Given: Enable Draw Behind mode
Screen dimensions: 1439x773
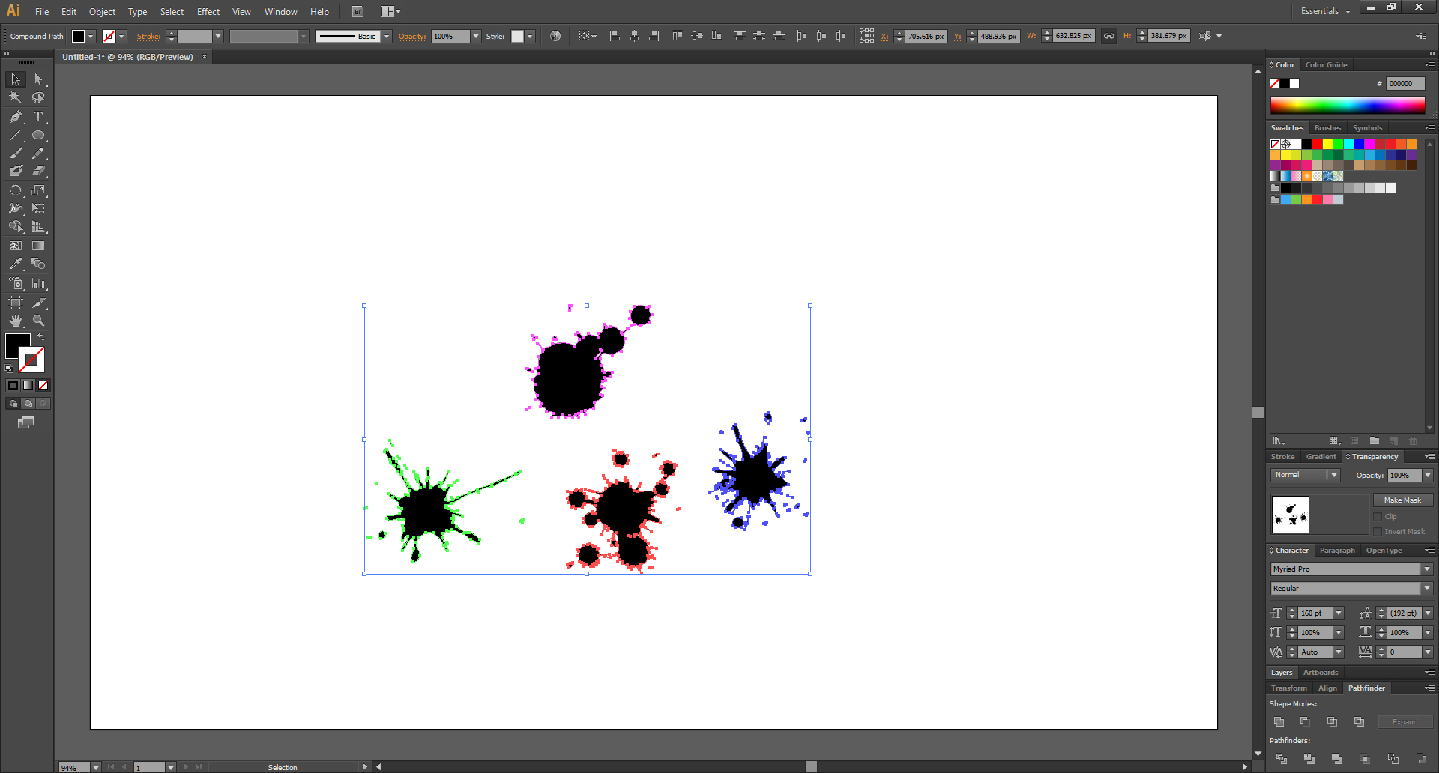Looking at the screenshot, I should point(28,404).
